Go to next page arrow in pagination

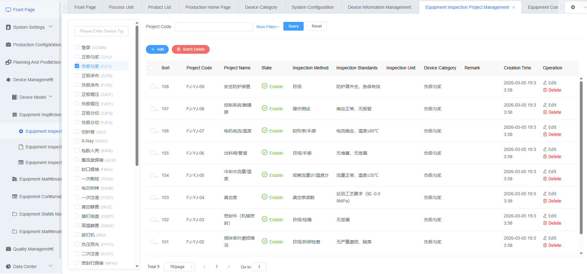(229, 267)
